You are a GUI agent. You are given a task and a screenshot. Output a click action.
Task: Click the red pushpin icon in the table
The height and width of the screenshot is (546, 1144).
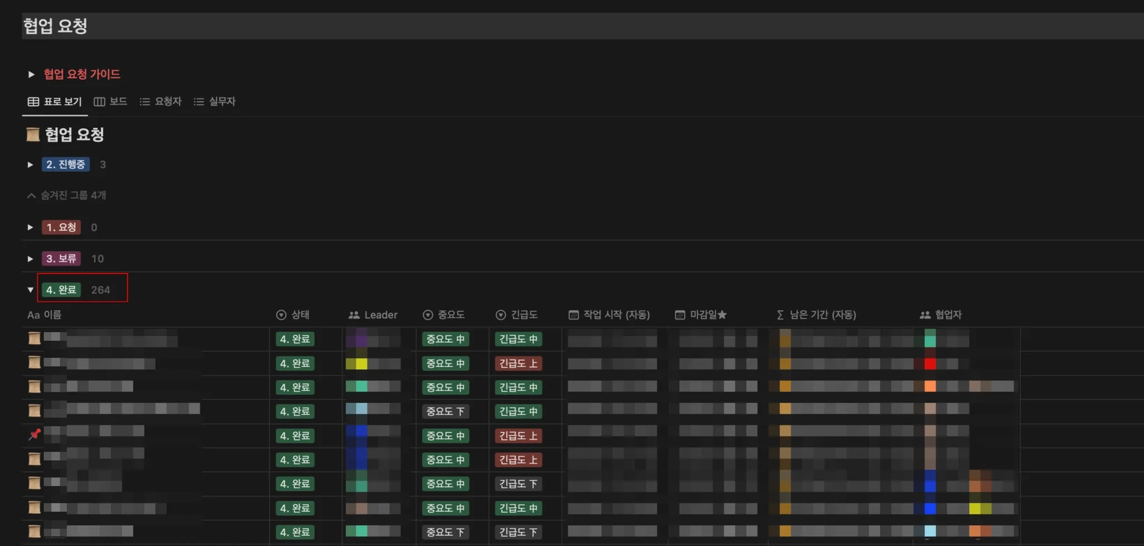[x=35, y=434]
